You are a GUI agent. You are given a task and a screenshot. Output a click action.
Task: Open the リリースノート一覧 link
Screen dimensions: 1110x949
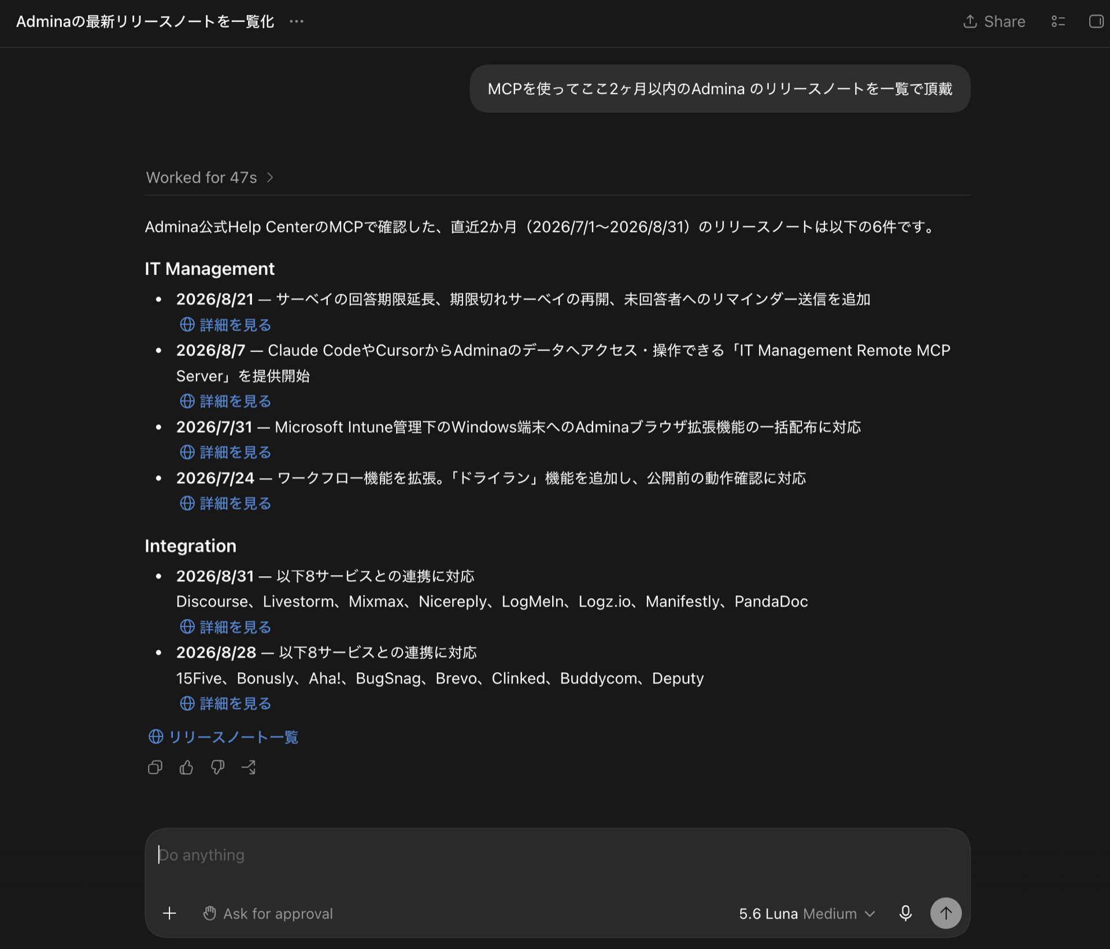[x=223, y=737]
